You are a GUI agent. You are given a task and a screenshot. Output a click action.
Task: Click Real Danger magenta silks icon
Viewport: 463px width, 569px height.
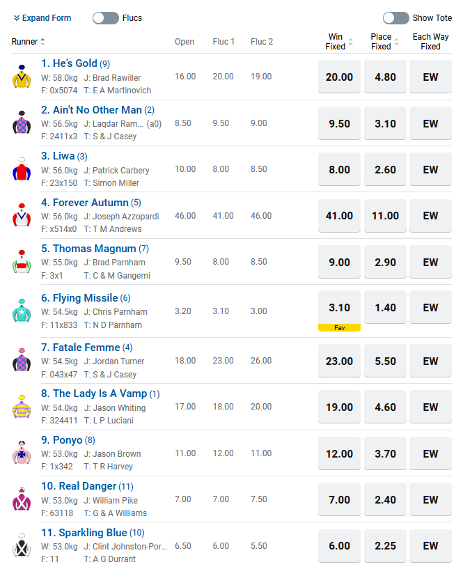(x=22, y=499)
